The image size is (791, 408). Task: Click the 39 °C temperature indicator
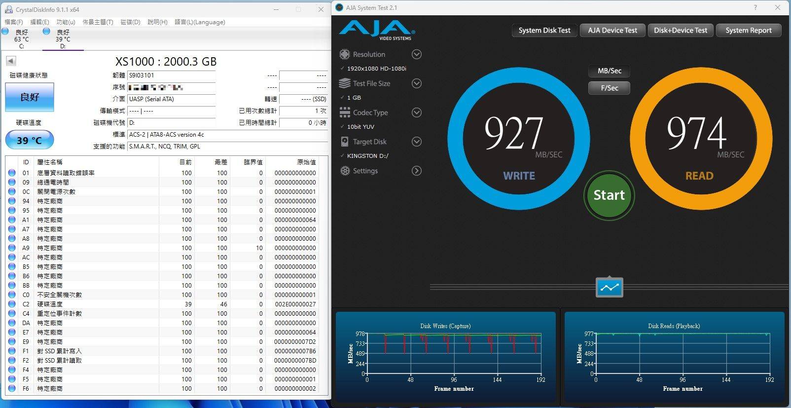[30, 140]
